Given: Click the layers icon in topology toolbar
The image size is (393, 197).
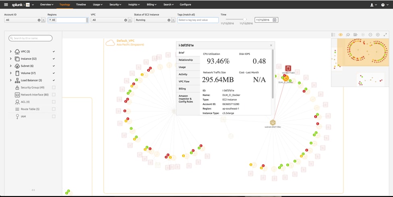Looking at the screenshot, I should (x=348, y=35).
